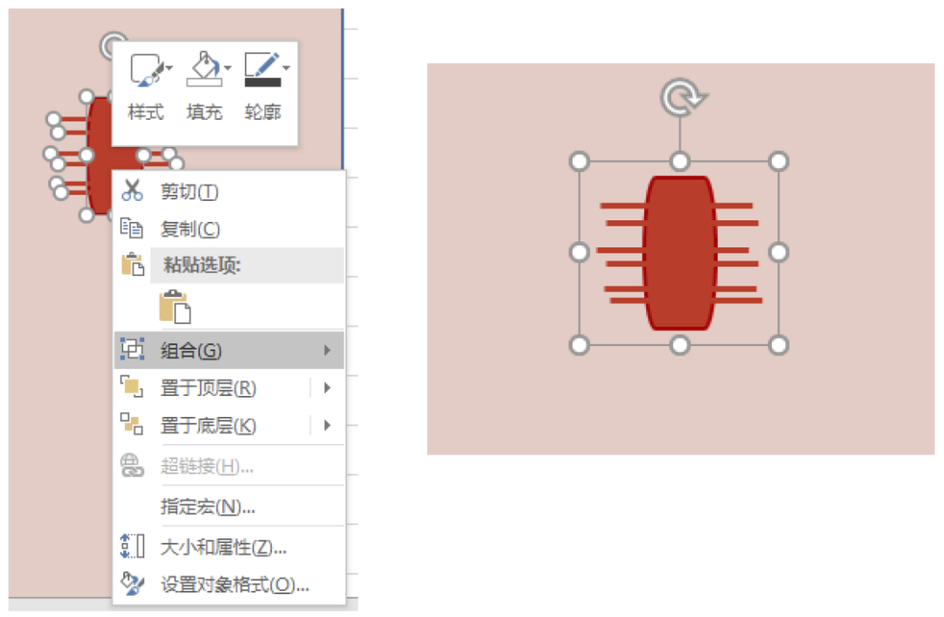The width and height of the screenshot is (944, 617).
Task: Open the 填充 dropdown arrow
Action: [x=227, y=68]
